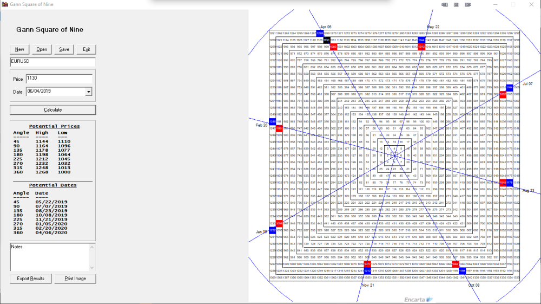541x304 pixels.
Task: Focus the Price input containing 1130
Action: pos(59,79)
